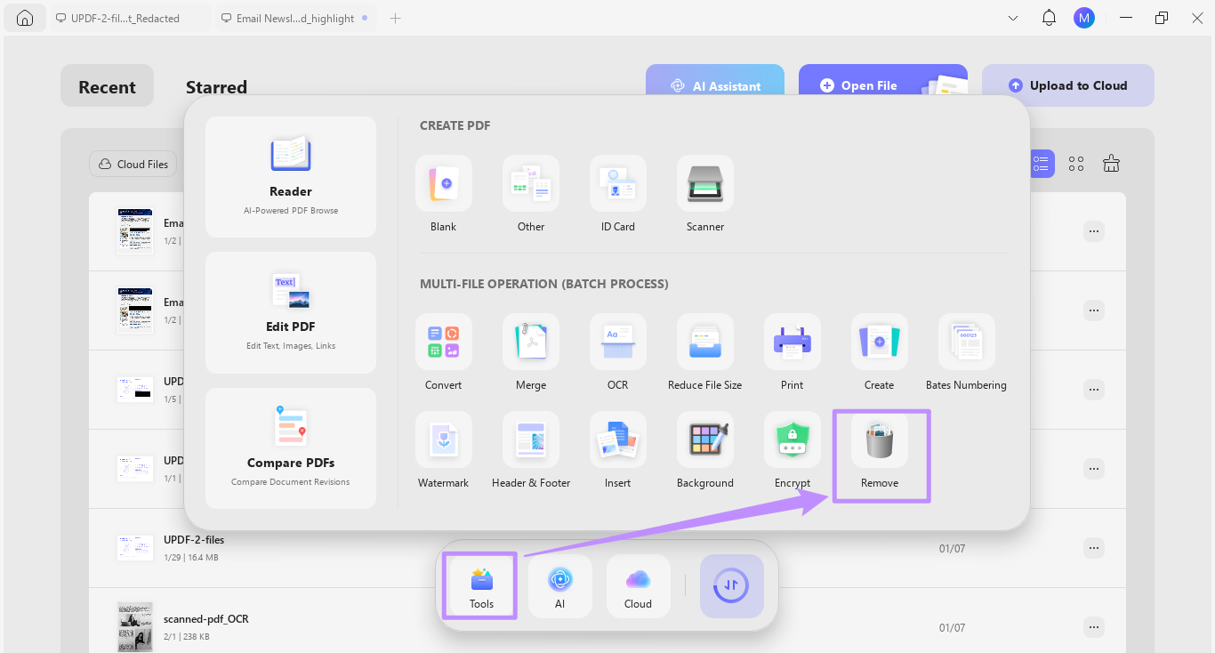Switch to Email Newsl...d_highlight tab
Screen dimensions: 1215x653
[x=296, y=18]
